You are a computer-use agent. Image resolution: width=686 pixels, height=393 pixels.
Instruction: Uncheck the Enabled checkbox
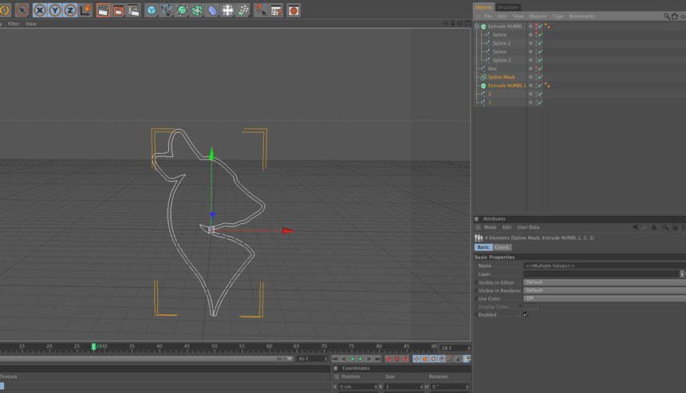(526, 315)
